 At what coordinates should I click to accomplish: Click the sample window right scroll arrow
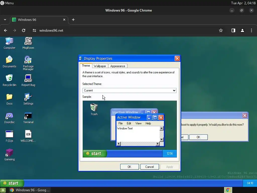click(x=158, y=144)
